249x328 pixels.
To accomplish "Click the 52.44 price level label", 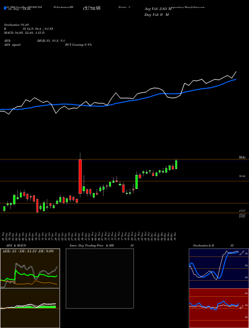I will point(242,176).
